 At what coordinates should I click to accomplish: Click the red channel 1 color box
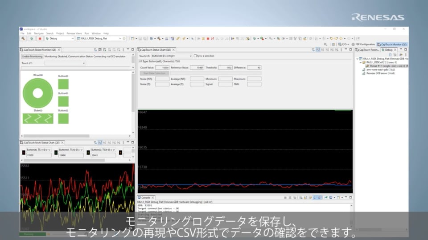(x=24, y=152)
